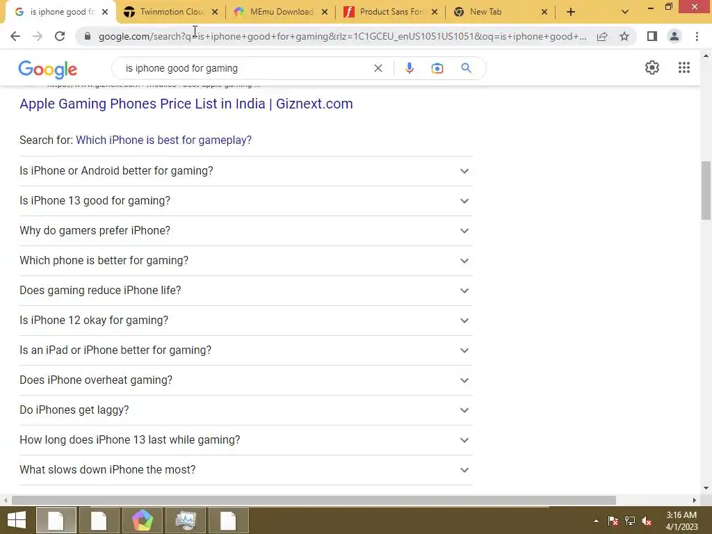
Task: Expand 'Which phone is better for gaming?'
Action: 245,261
